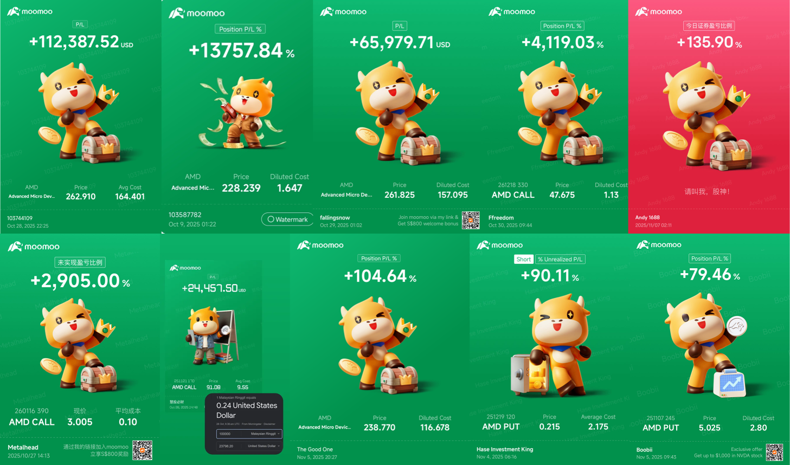This screenshot has width=790, height=465.
Task: Click the moomoo logo on the red +135.90% card
Action: (659, 11)
